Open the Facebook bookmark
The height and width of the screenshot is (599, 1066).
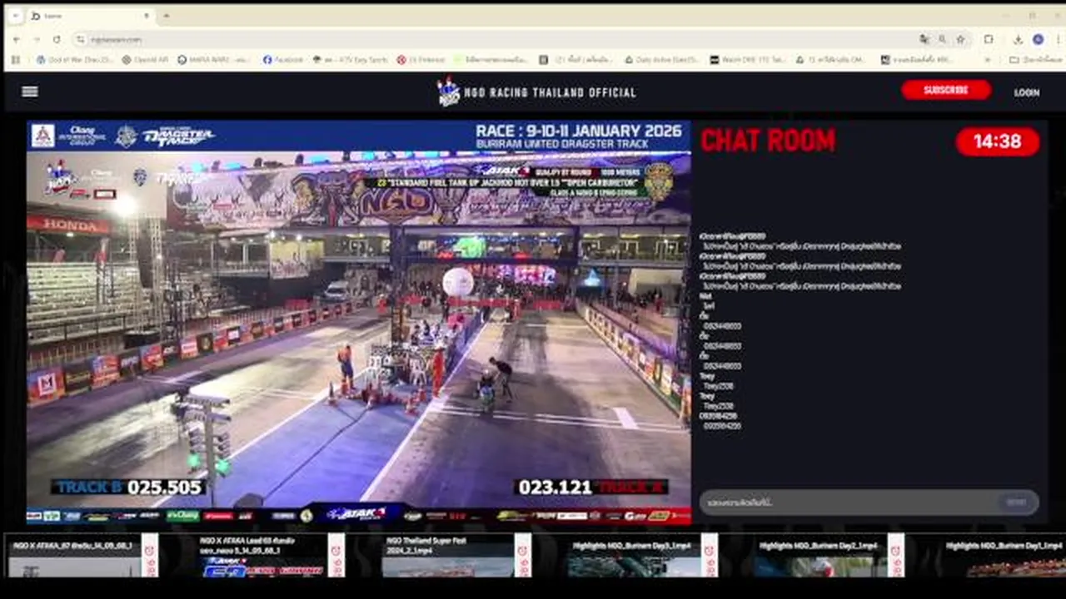pos(283,60)
